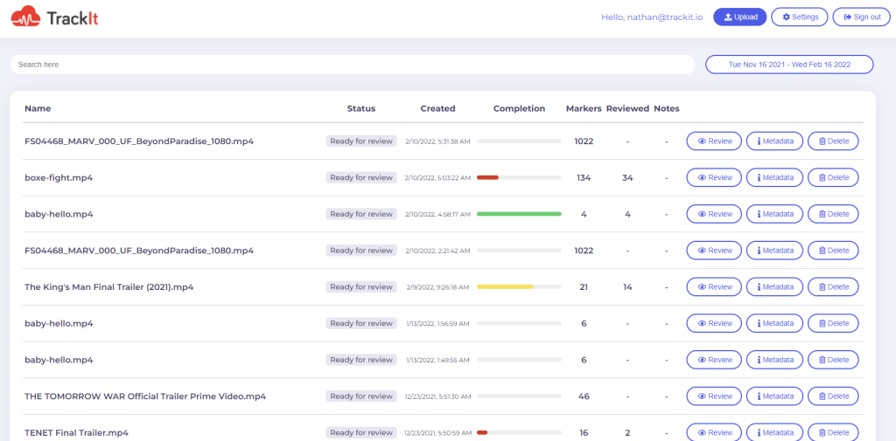Click the Completion column header
Screen dimensions: 896x441
(520, 108)
